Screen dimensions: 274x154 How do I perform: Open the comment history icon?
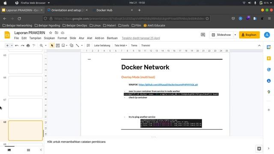(x=203, y=35)
